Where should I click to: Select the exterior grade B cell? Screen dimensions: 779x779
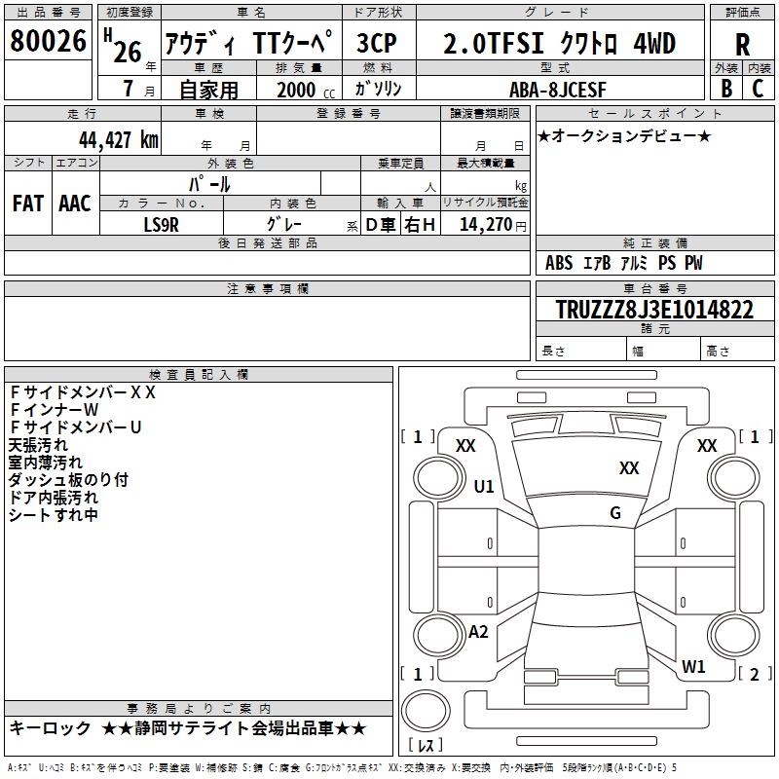click(726, 89)
